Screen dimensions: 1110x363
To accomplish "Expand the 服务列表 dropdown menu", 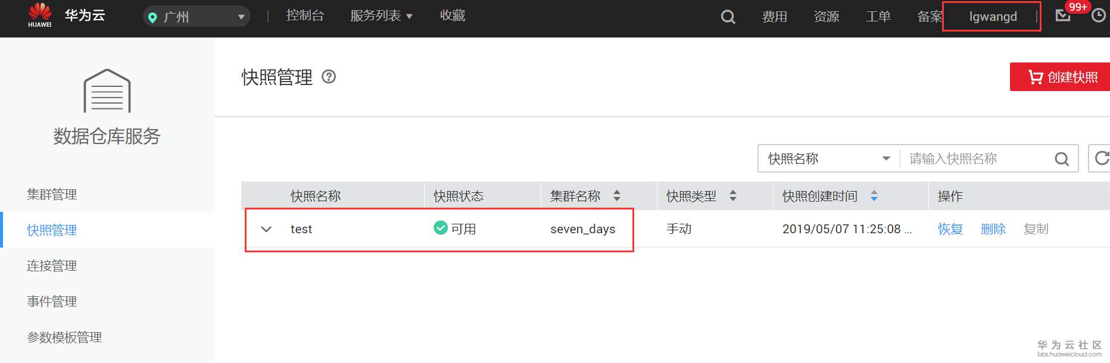I will (382, 16).
